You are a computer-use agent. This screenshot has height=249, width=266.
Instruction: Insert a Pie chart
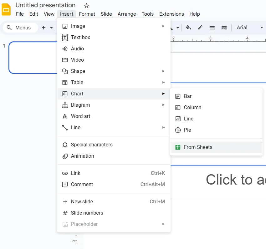[187, 130]
